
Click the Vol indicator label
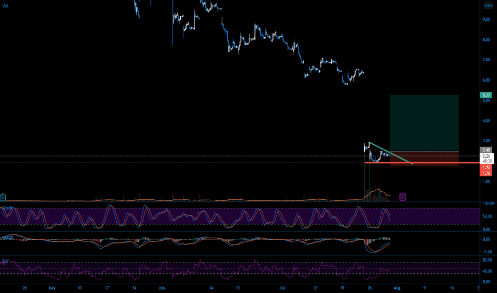click(x=5, y=6)
